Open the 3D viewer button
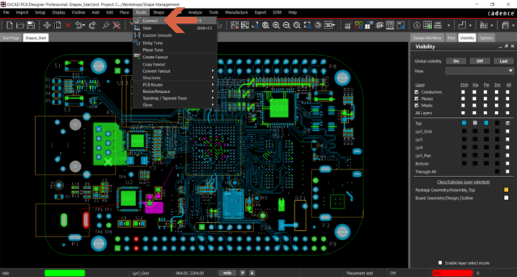This screenshot has height=277, width=517. coord(328,25)
